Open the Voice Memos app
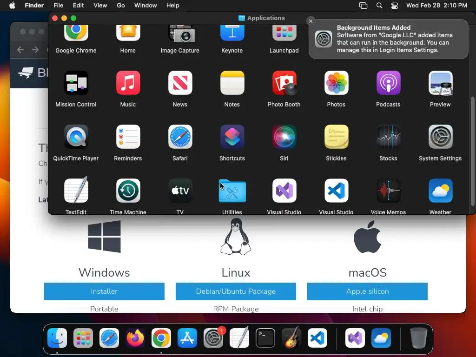 click(388, 191)
